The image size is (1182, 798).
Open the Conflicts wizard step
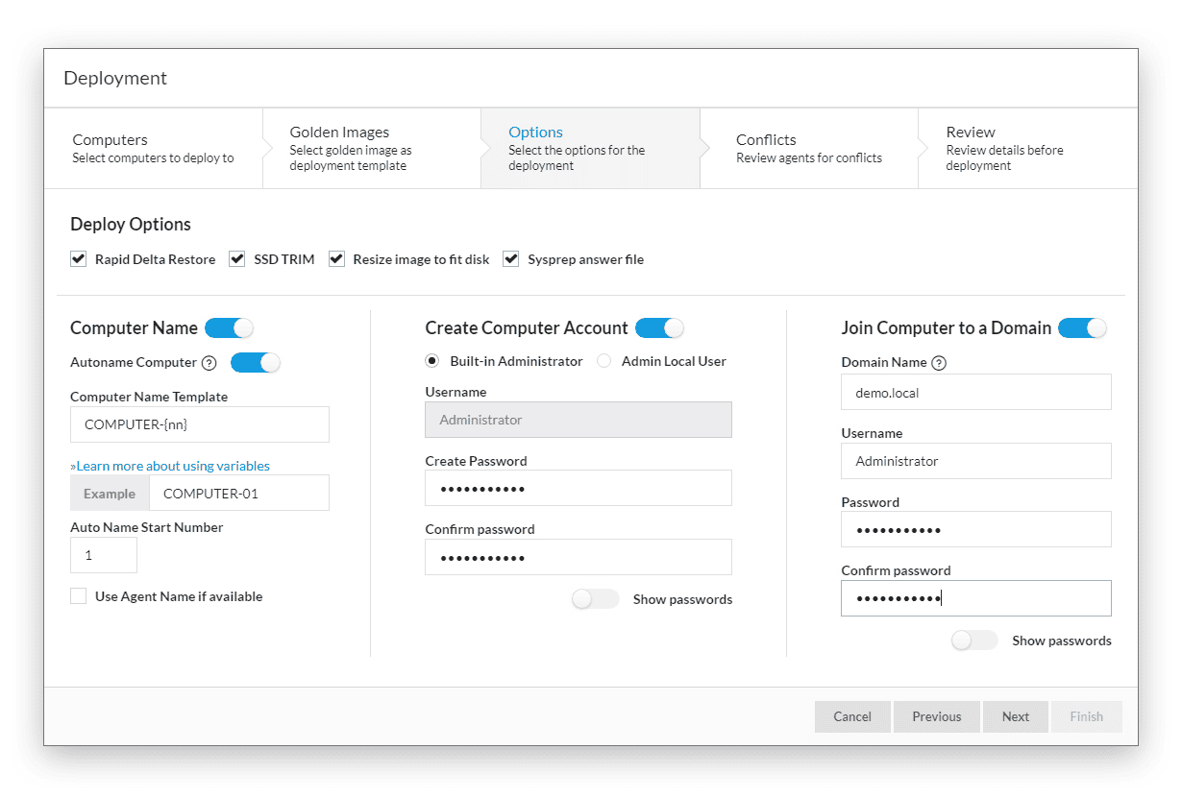807,148
